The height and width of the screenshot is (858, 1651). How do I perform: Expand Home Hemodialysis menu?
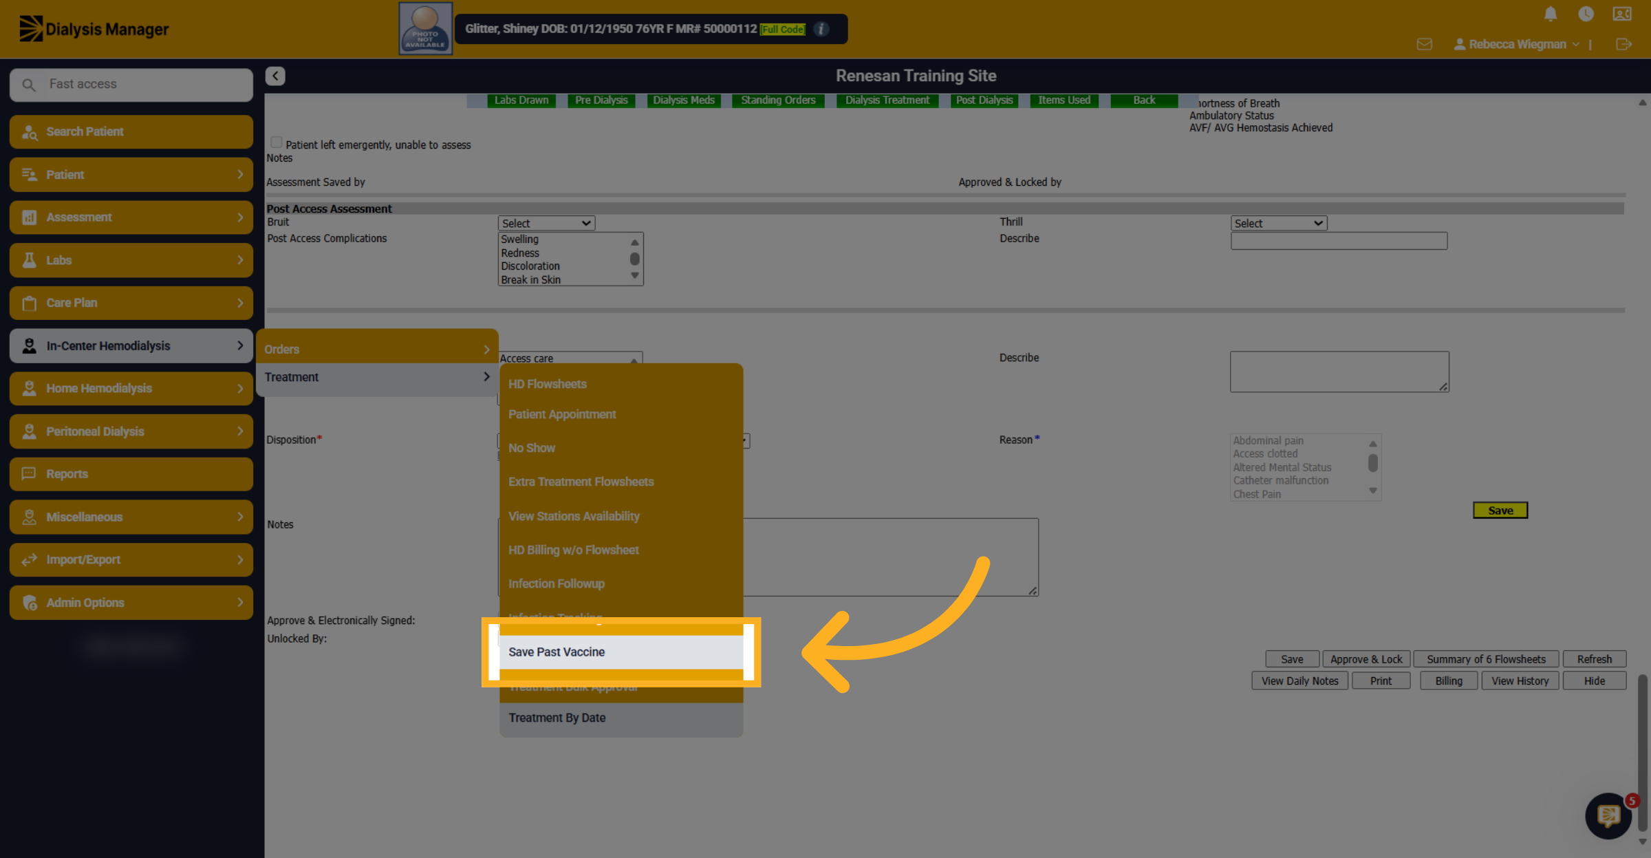[x=131, y=389]
